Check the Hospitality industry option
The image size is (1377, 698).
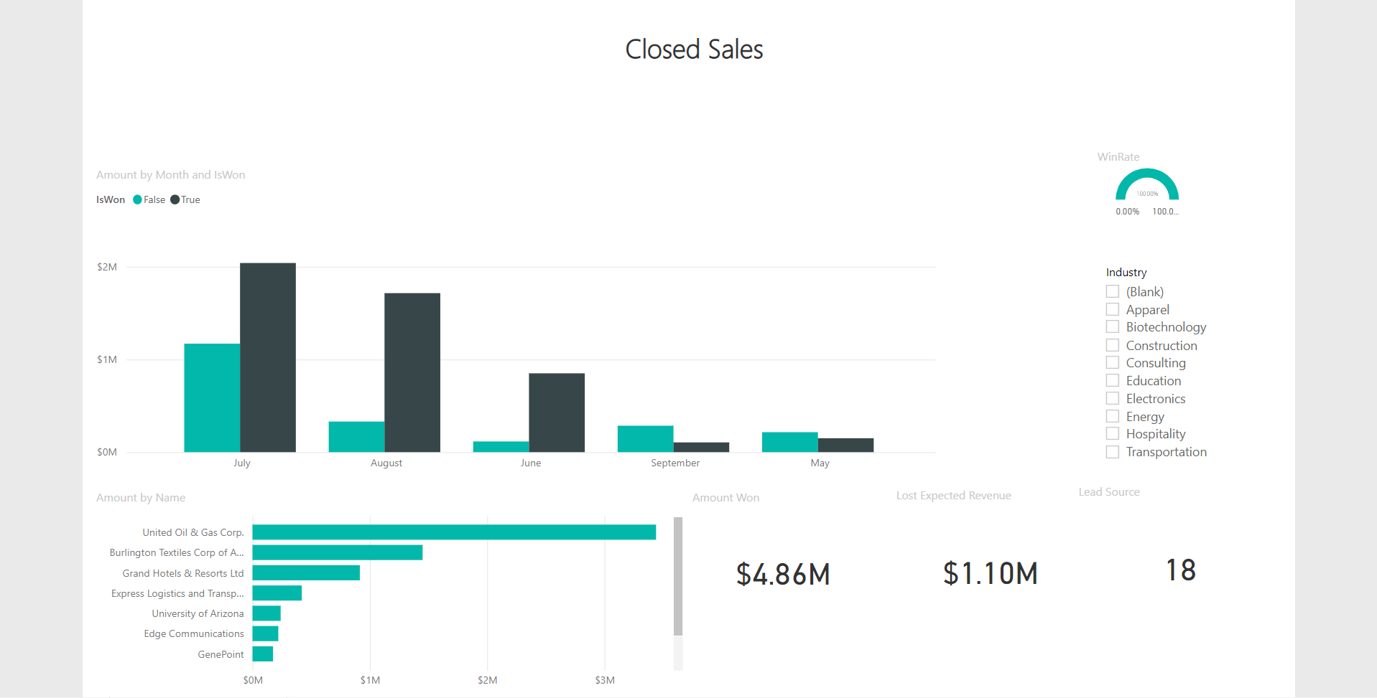coord(1113,433)
